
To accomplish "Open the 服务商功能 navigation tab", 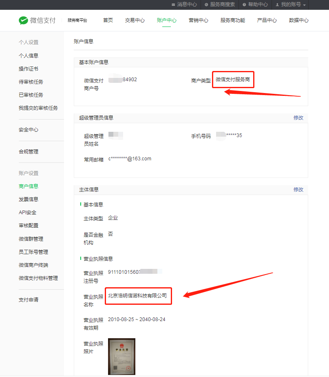I will coord(232,20).
